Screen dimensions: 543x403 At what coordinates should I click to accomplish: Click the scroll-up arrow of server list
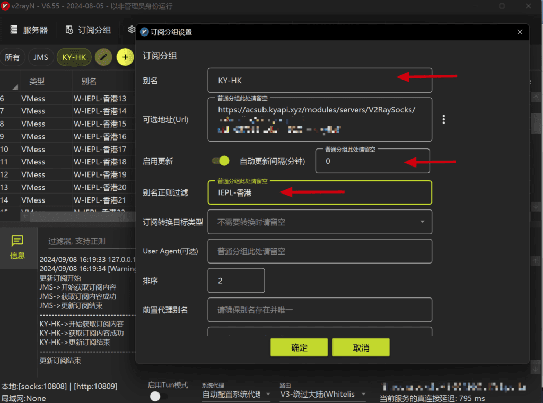pos(536,97)
